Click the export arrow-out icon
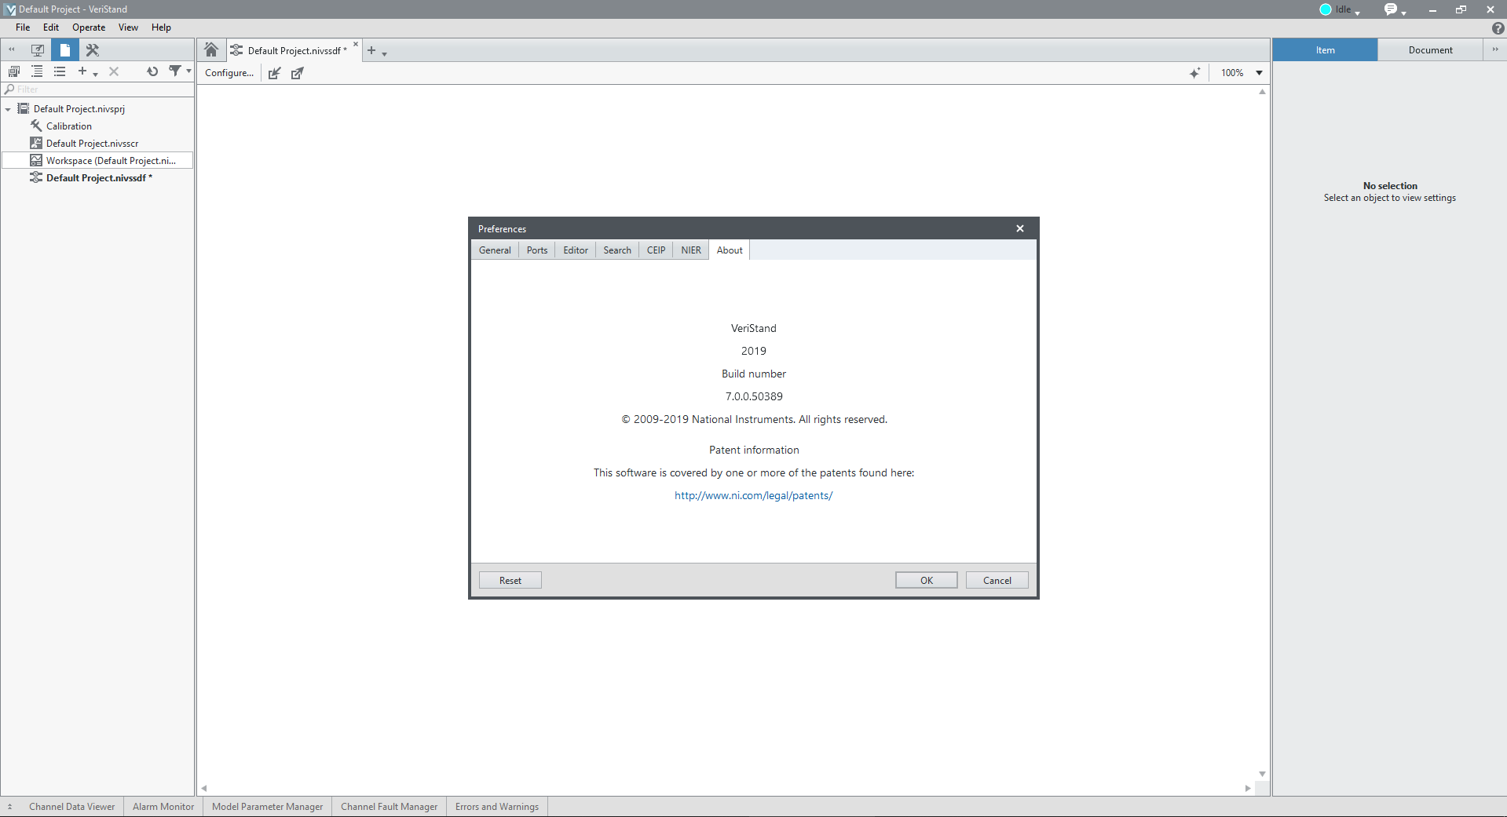 pyautogui.click(x=297, y=73)
